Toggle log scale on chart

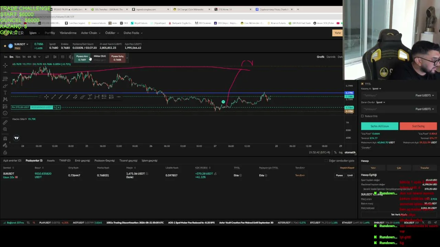click(x=341, y=152)
